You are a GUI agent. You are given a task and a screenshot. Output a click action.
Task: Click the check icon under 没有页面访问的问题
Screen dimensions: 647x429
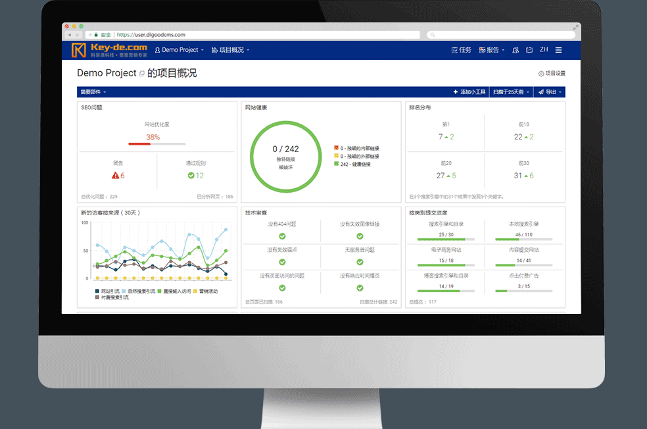point(282,288)
